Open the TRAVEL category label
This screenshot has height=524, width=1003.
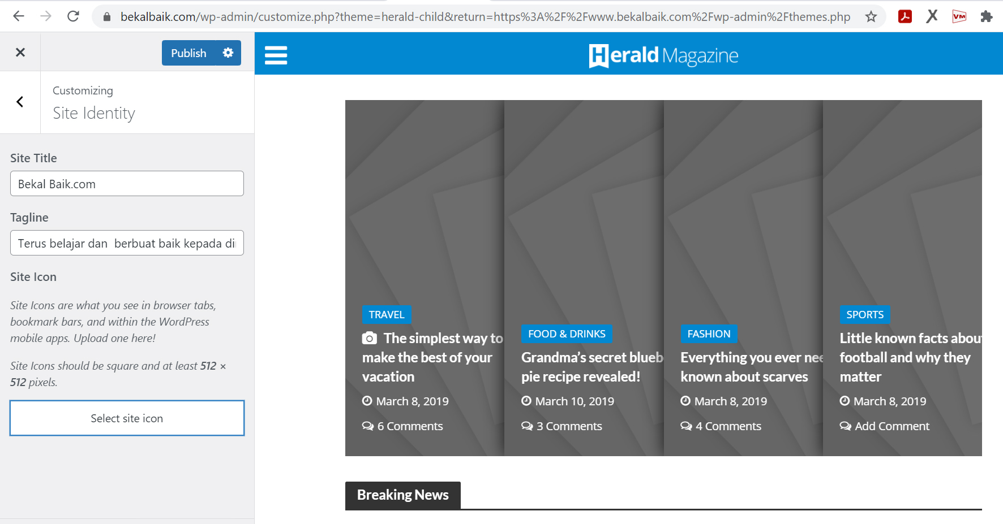coord(387,314)
